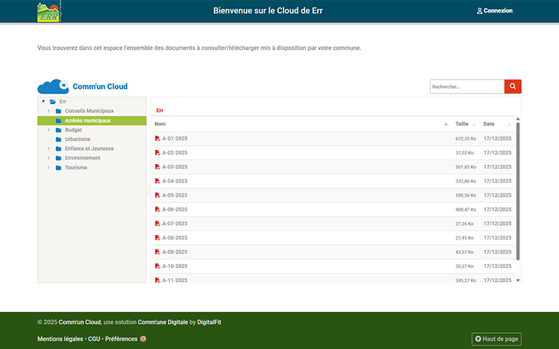The image size is (559, 349).
Task: Click the 43,37 Ko size cell
Action: pos(464,252)
